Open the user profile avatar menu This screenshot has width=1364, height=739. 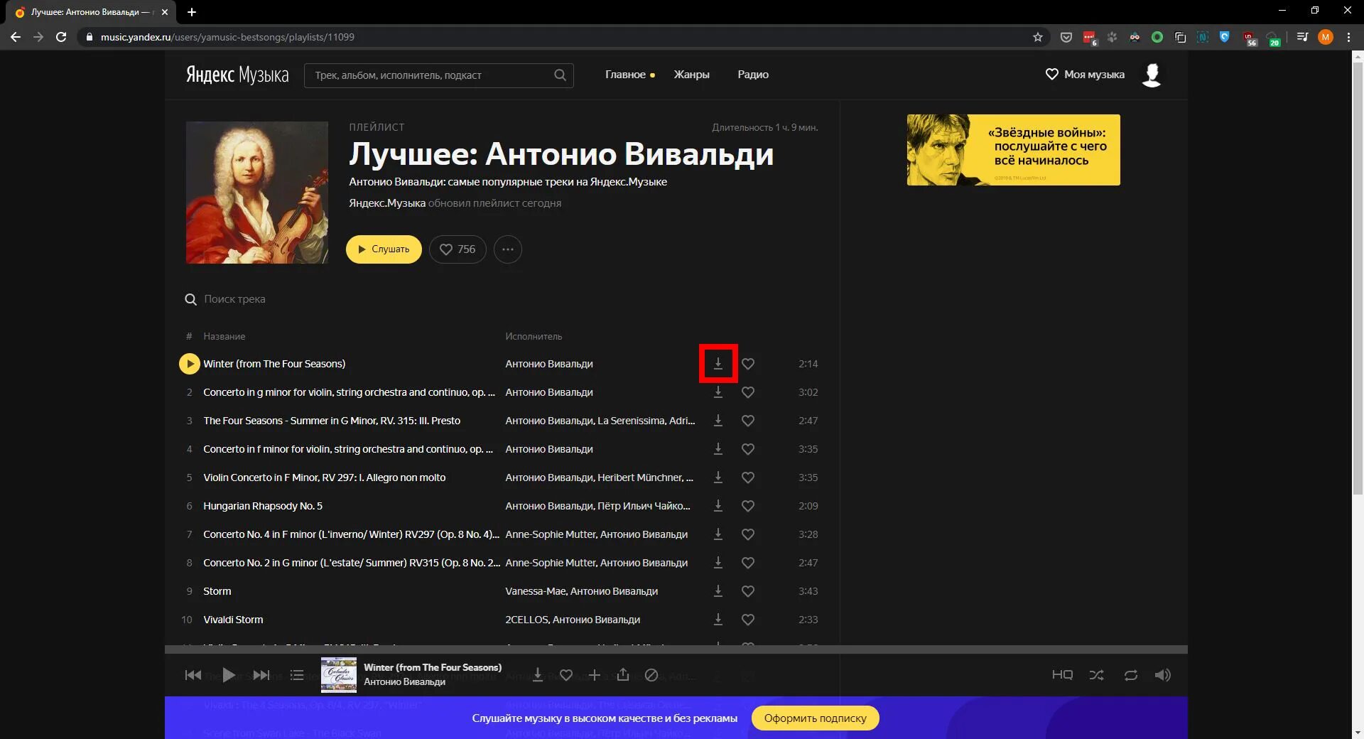[x=1152, y=75]
